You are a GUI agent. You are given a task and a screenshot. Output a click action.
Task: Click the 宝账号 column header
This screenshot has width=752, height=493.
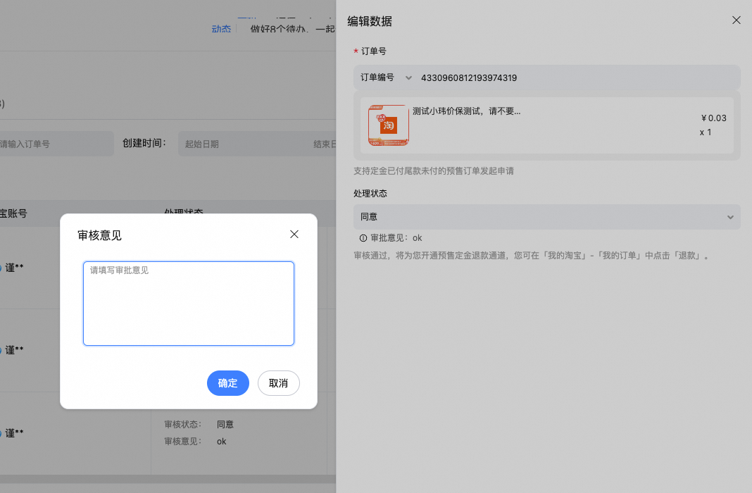click(x=13, y=213)
